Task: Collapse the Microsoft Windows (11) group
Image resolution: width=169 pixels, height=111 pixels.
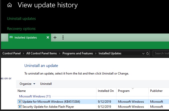Action: pyautogui.click(x=35, y=96)
